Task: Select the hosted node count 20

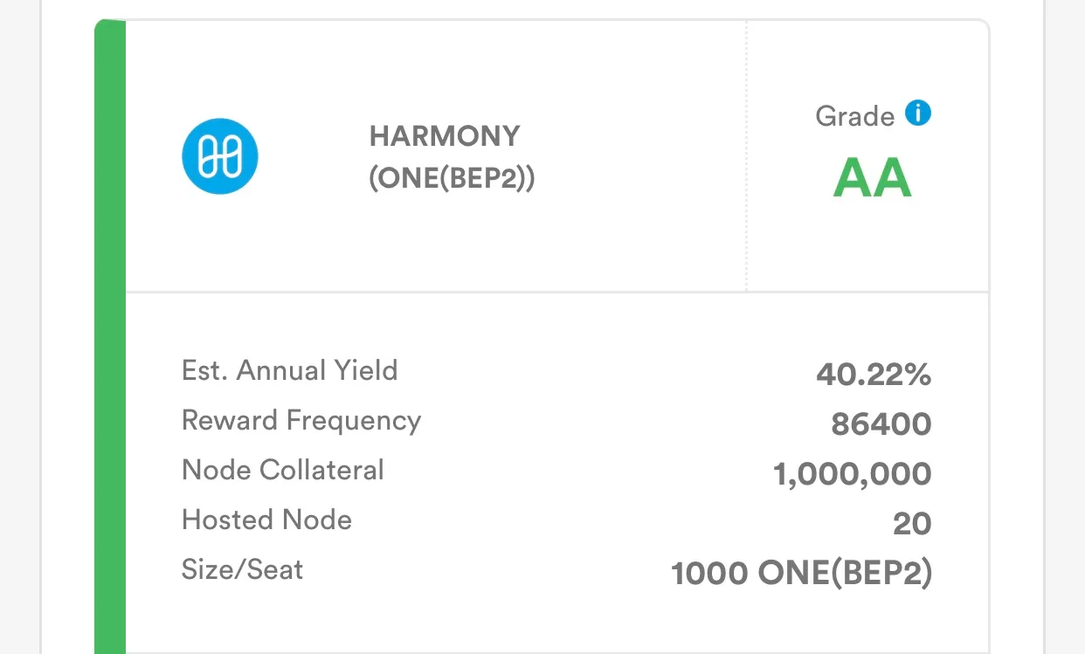Action: point(912,524)
